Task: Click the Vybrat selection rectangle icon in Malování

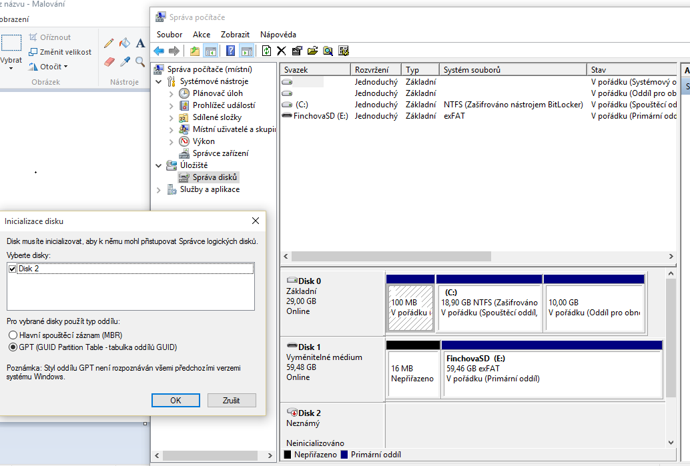Action: (11, 43)
